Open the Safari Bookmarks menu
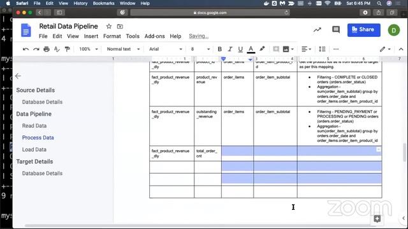This screenshot has width=408, height=229. coord(103,3)
